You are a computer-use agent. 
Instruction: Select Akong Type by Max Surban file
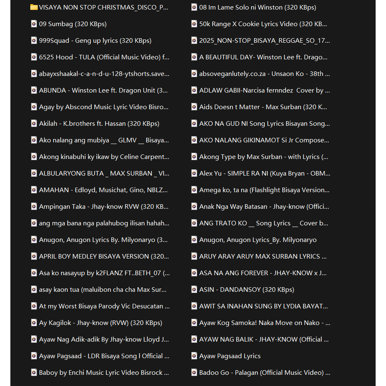[264, 157]
